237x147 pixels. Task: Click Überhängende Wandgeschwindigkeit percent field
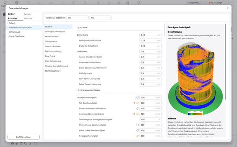(150, 119)
